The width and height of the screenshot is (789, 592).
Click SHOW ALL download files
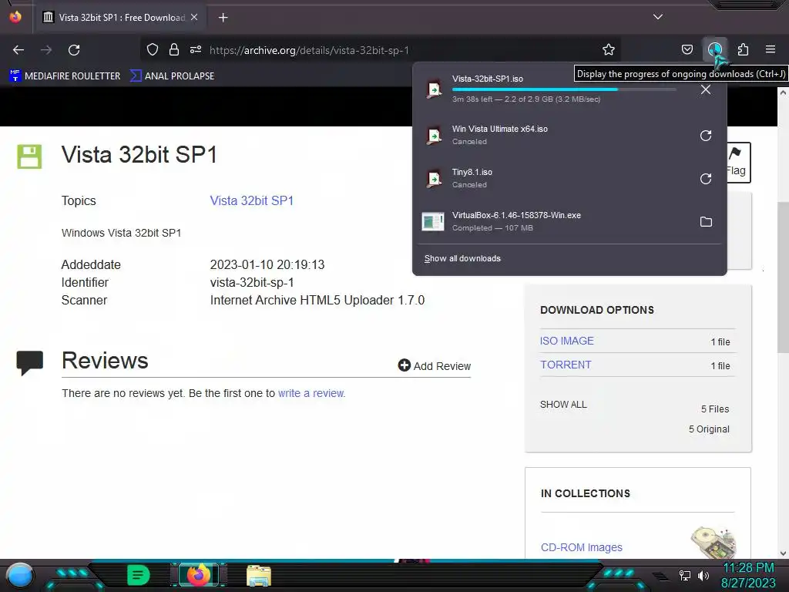pos(563,404)
